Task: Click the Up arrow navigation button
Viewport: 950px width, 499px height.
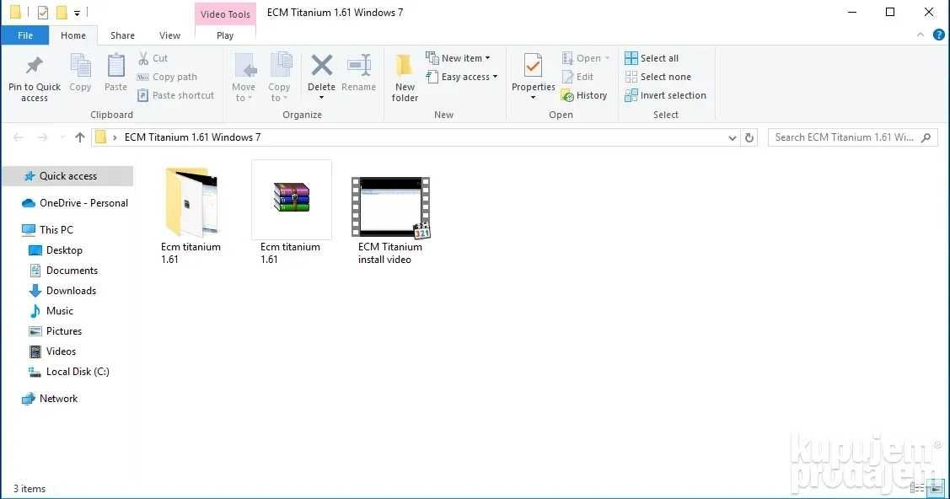Action: [x=79, y=137]
